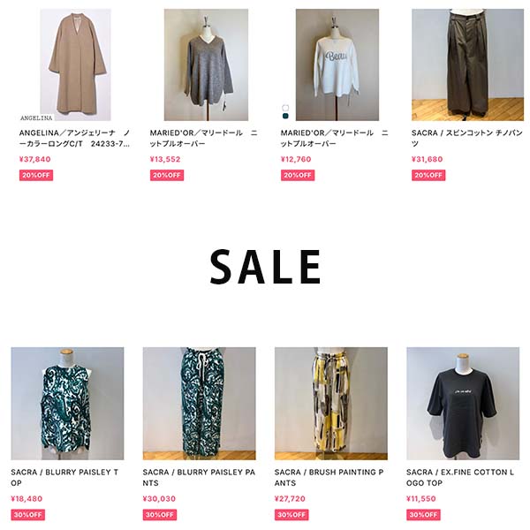This screenshot has width=530, height=530.
Task: Open the green Blurry Paisley Top image
Action: pyautogui.click(x=67, y=404)
